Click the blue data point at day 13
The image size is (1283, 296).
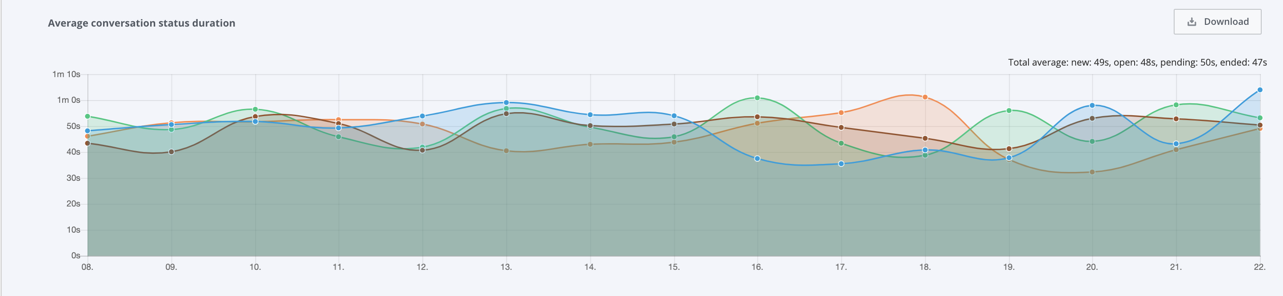(506, 103)
